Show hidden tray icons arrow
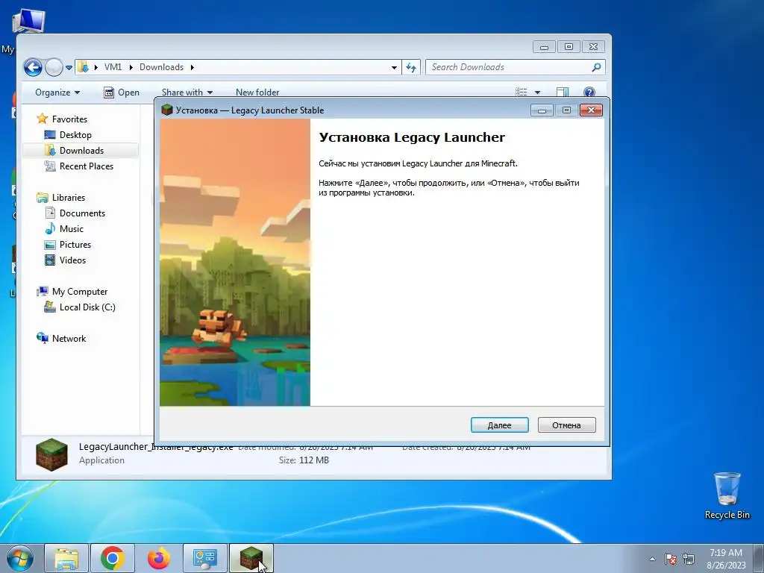This screenshot has width=764, height=573. pos(653,559)
